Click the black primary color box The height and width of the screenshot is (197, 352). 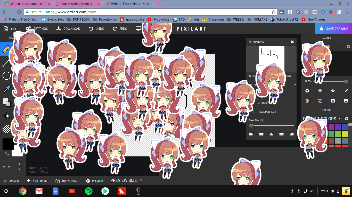pos(8,144)
